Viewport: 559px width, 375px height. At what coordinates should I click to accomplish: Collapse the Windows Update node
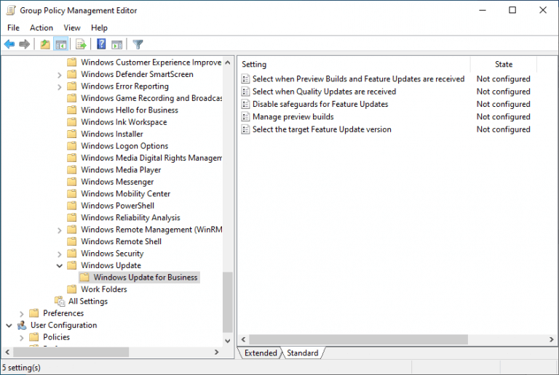coord(60,266)
